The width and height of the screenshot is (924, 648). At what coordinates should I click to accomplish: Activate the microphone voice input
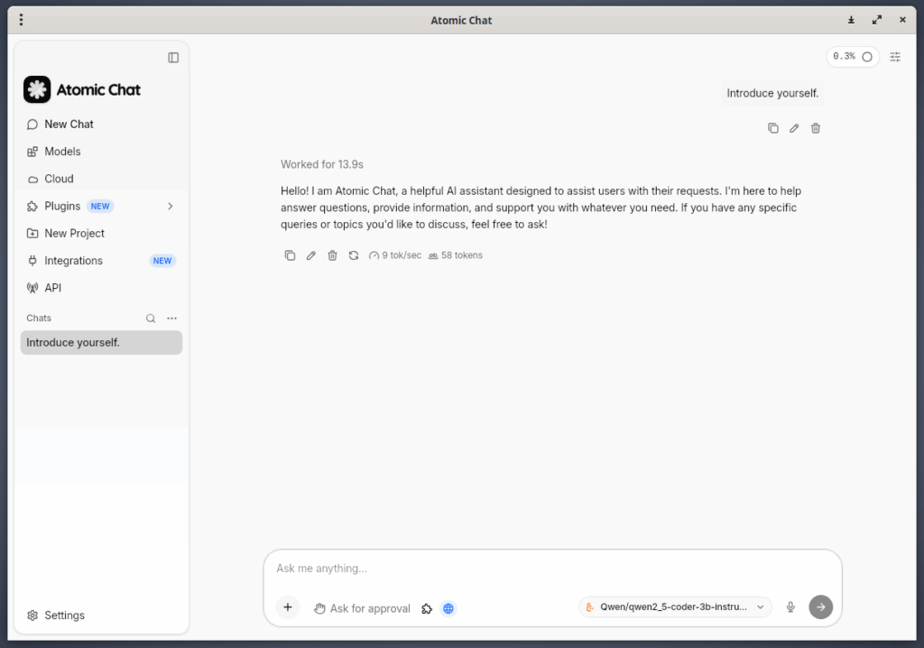click(790, 606)
